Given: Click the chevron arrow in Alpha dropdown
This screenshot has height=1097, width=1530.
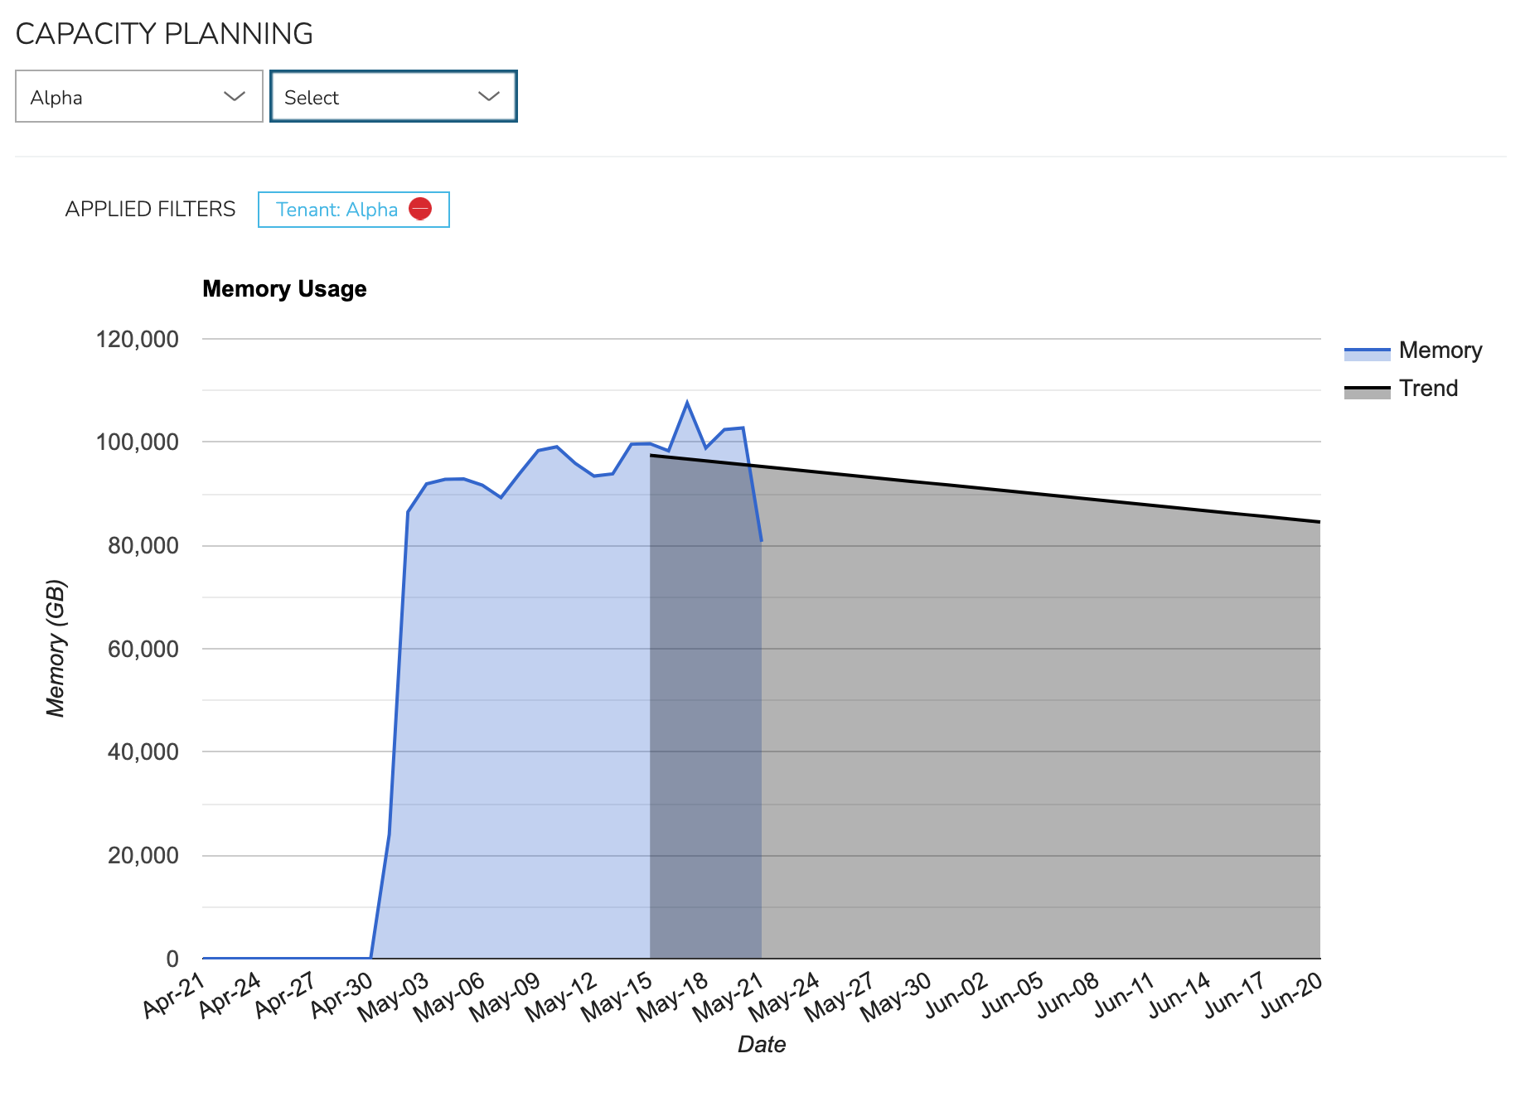Looking at the screenshot, I should point(235,97).
